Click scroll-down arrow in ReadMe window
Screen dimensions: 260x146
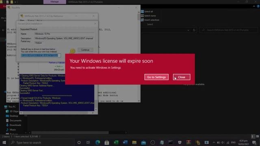(x=139, y=101)
